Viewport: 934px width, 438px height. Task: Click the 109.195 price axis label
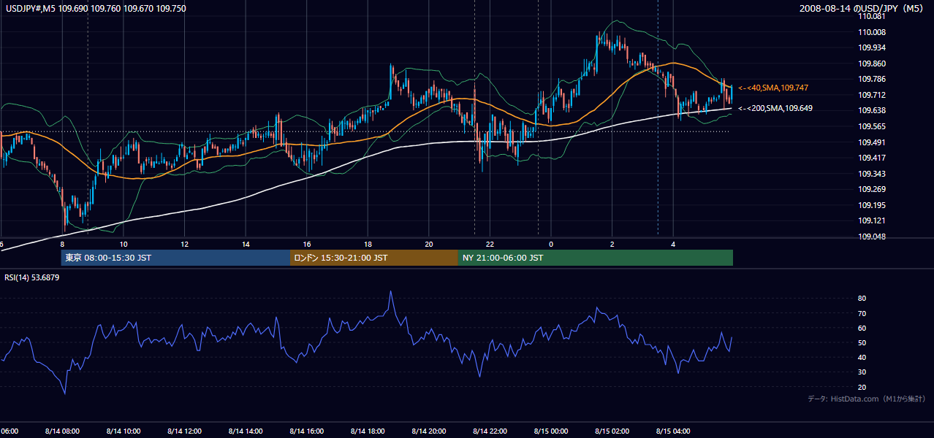point(872,205)
